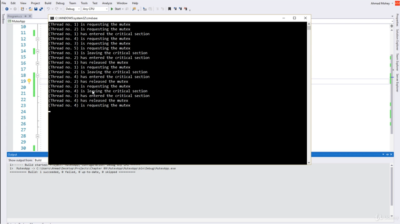This screenshot has width=400, height=224.
Task: Click the Navigate Forward toolbar icon
Action: 15,9
